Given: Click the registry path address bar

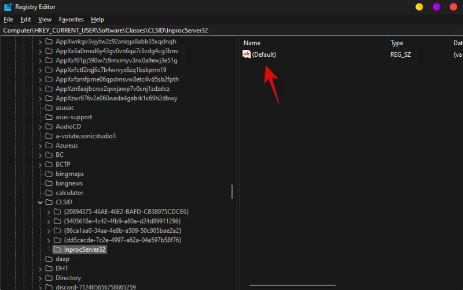Looking at the screenshot, I should click(231, 31).
